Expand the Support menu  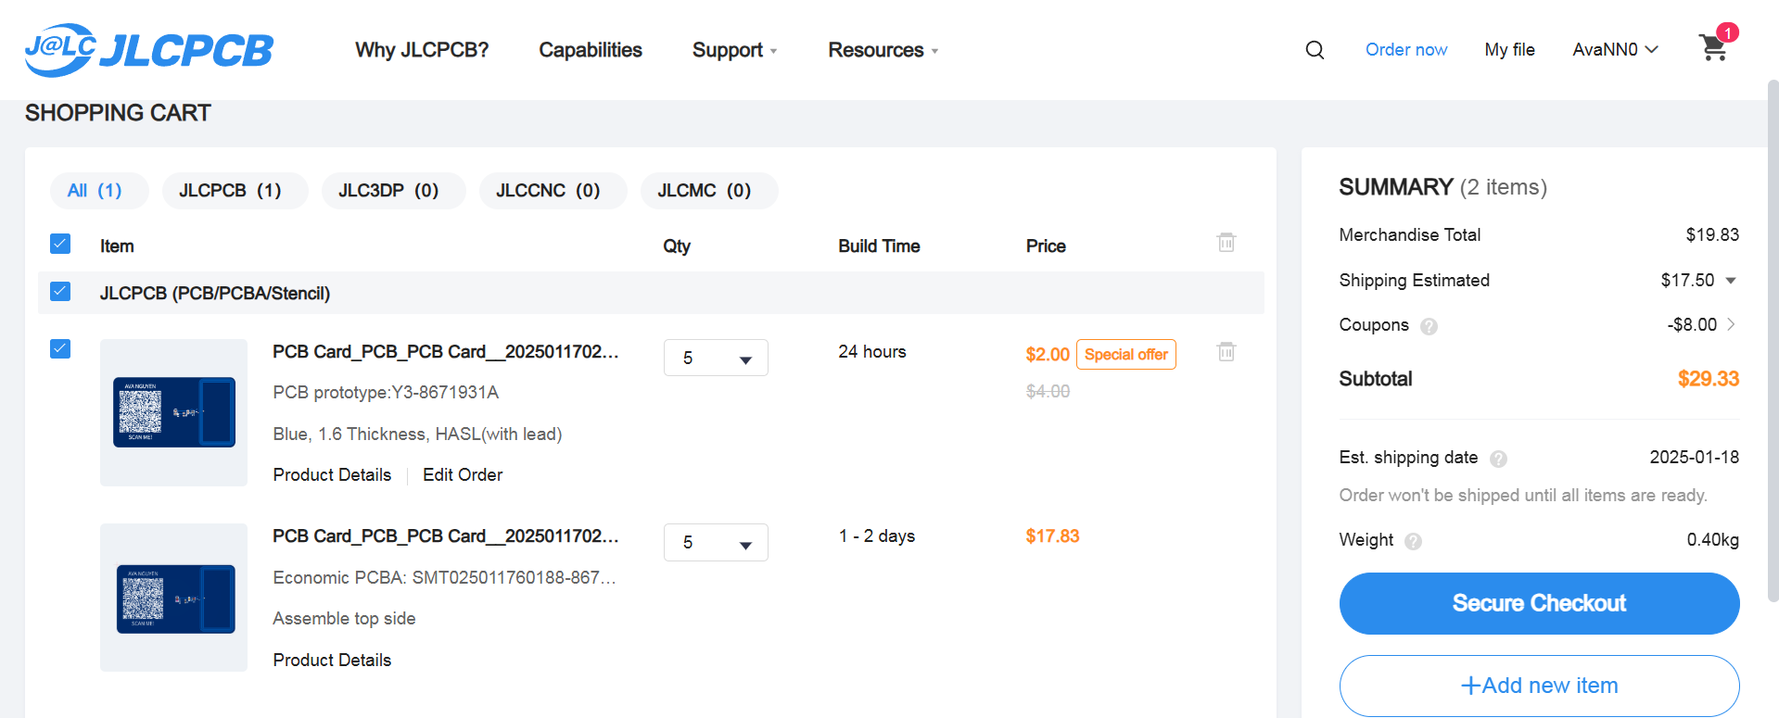[735, 50]
